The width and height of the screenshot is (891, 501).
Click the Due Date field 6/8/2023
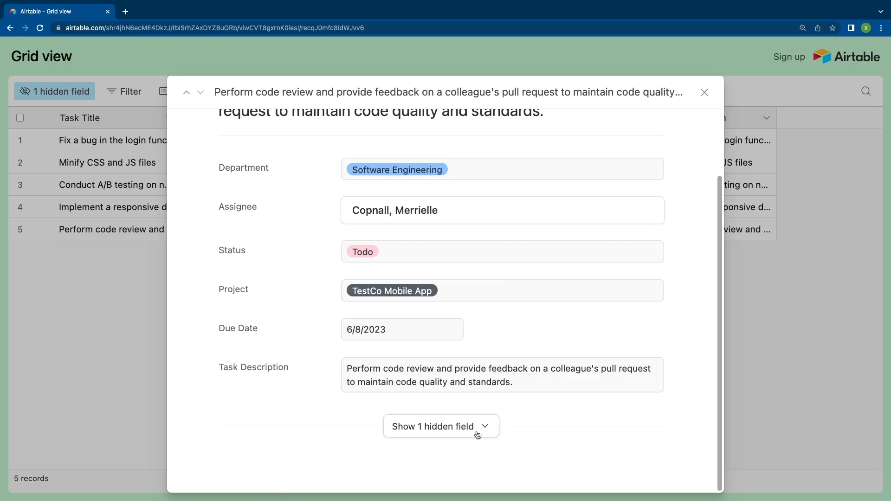(402, 329)
